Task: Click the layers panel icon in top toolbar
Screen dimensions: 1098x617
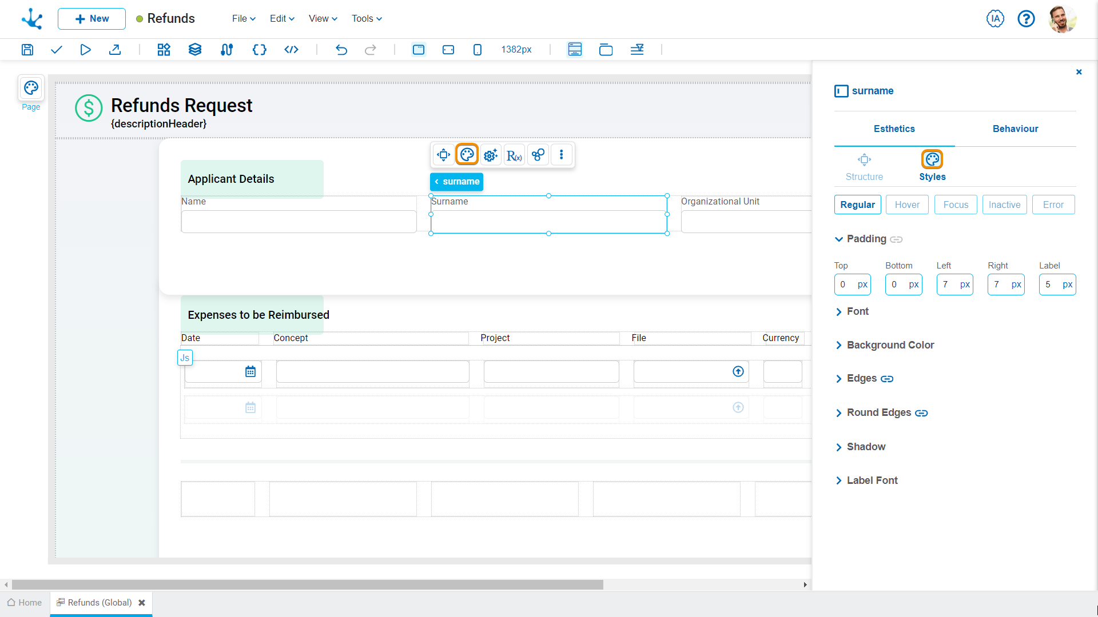Action: click(x=194, y=49)
